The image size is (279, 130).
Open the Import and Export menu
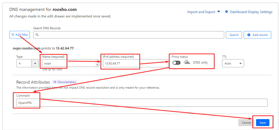204,12
